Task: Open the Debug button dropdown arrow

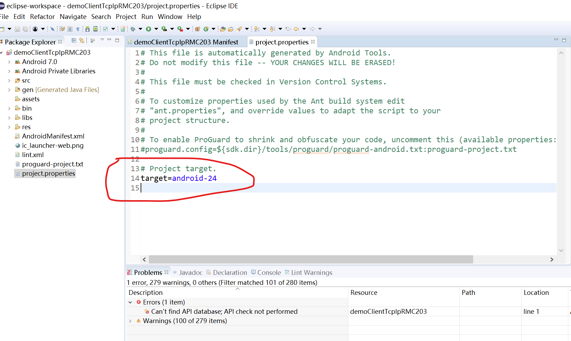Action: pyautogui.click(x=140, y=29)
